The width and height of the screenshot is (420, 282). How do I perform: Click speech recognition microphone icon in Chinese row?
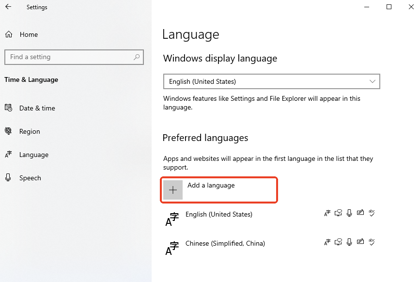click(x=349, y=242)
